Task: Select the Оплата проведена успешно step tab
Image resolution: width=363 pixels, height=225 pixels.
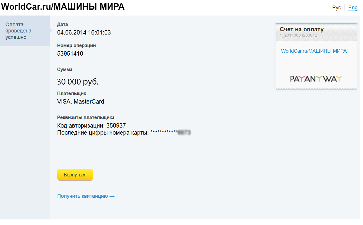Action: [x=25, y=31]
